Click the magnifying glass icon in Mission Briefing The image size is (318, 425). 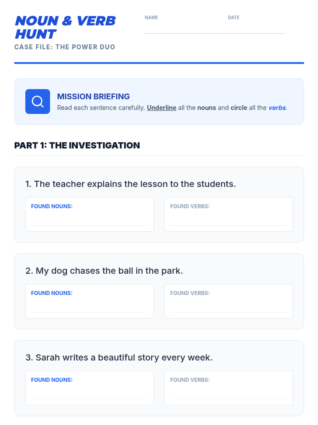[x=38, y=101]
